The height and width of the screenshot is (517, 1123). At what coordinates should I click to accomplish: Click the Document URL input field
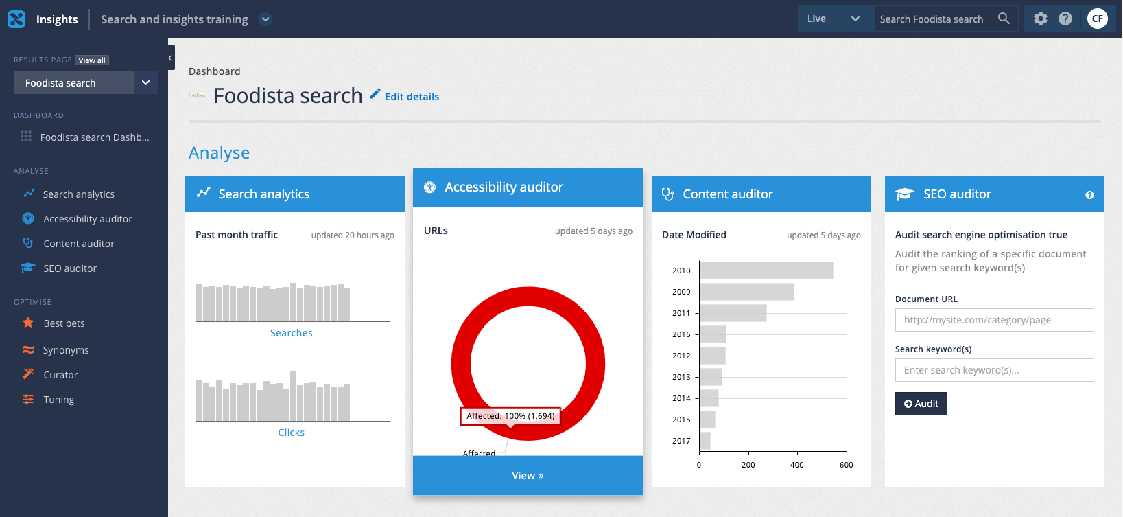pyautogui.click(x=995, y=320)
